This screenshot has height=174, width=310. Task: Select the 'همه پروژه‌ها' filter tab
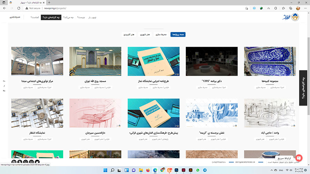(178, 34)
